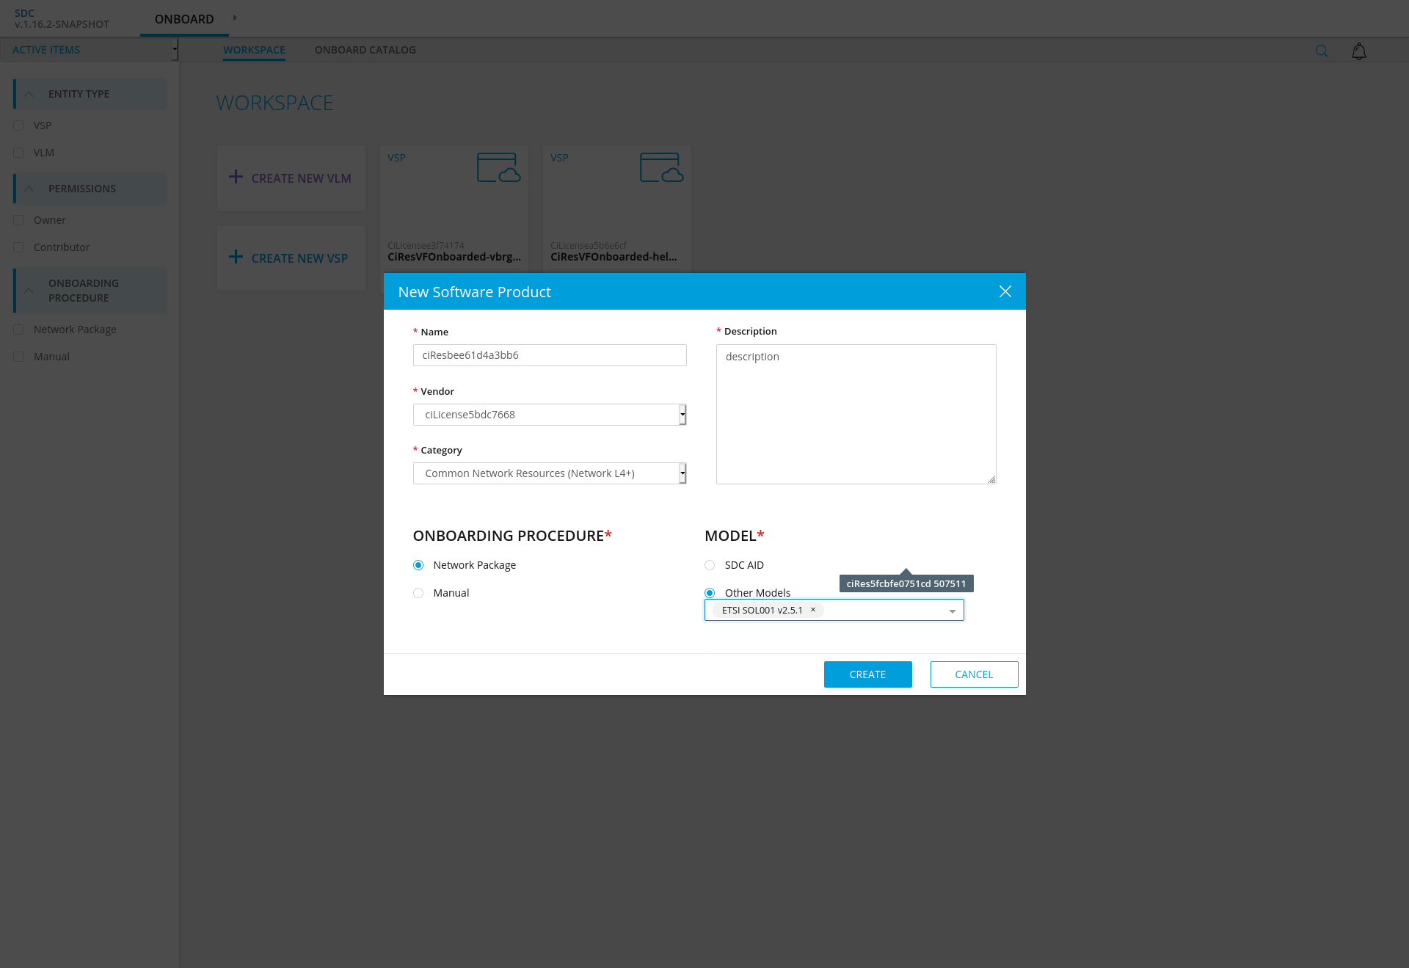Select the Manual onboarding procedure radio

pos(418,593)
